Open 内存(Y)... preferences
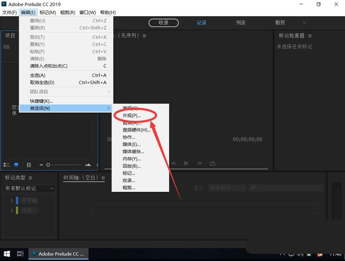Screen dimensions: 345x261 132,159
